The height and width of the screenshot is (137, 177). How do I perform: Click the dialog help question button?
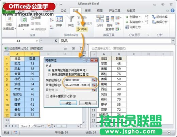click(x=86, y=60)
